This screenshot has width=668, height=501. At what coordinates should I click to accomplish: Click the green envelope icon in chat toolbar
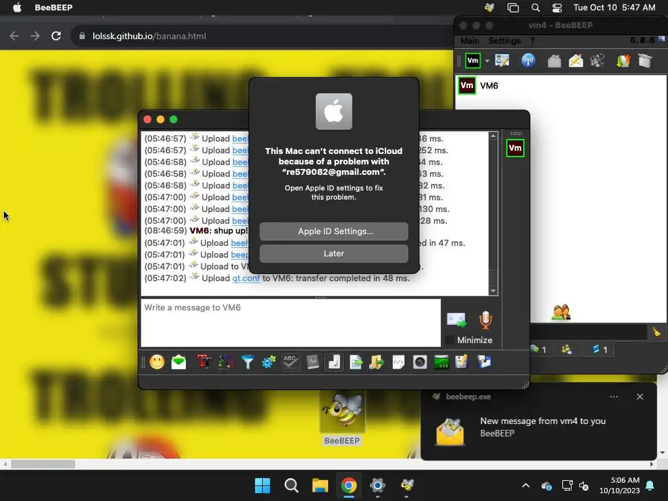point(179,362)
